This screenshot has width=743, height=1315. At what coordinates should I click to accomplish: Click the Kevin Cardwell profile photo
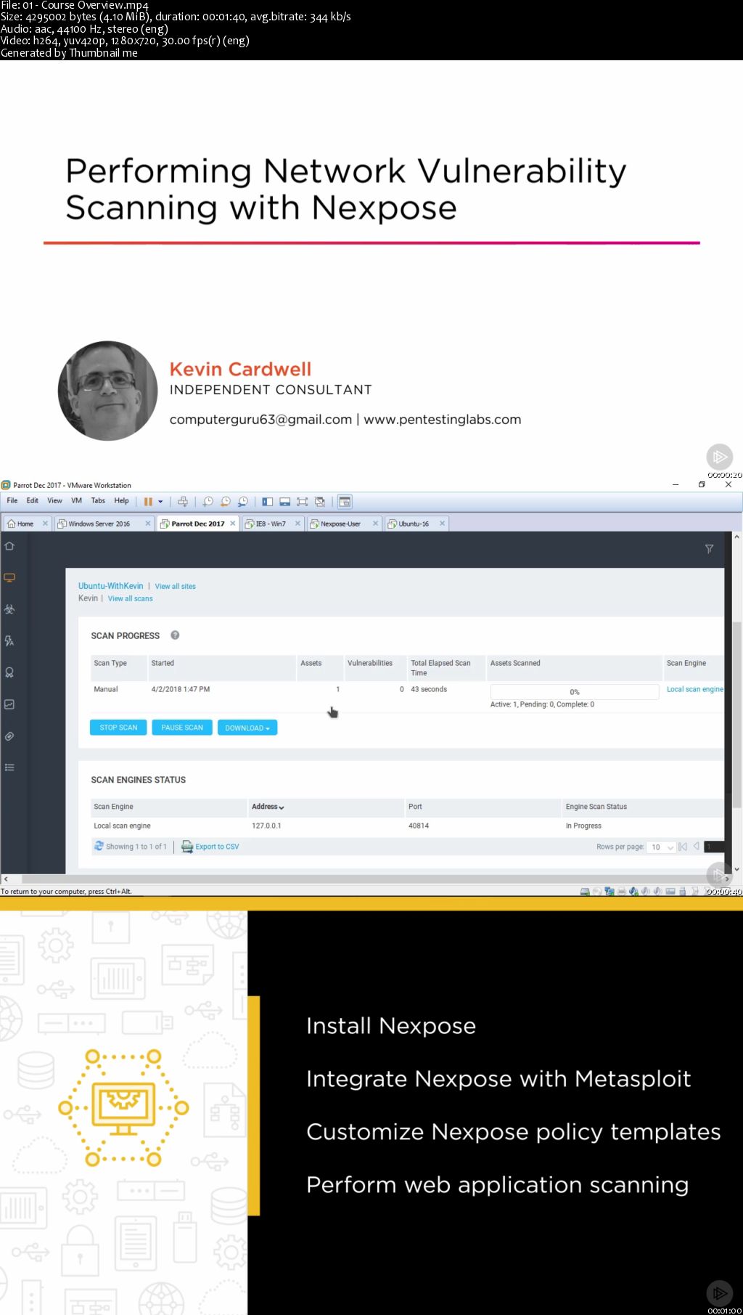coord(108,391)
